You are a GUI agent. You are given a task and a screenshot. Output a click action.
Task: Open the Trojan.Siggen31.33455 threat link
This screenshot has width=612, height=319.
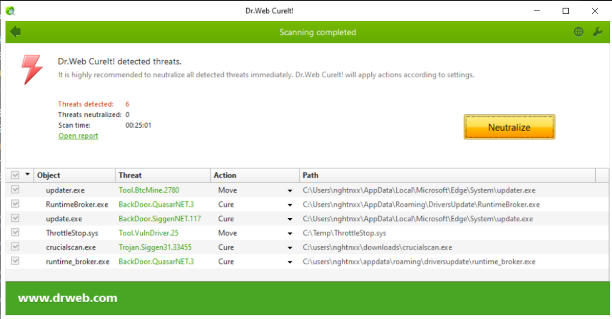(x=155, y=247)
